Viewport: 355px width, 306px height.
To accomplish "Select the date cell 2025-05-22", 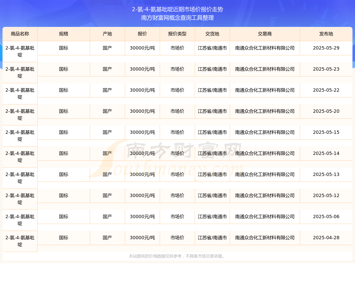I will pyautogui.click(x=326, y=90).
